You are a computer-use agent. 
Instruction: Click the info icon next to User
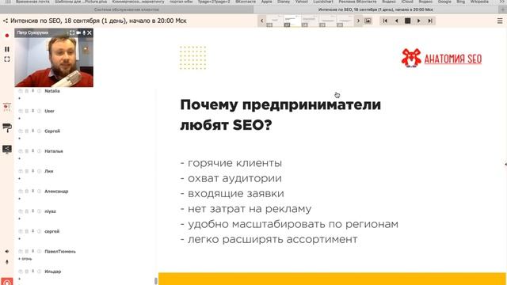coord(39,111)
